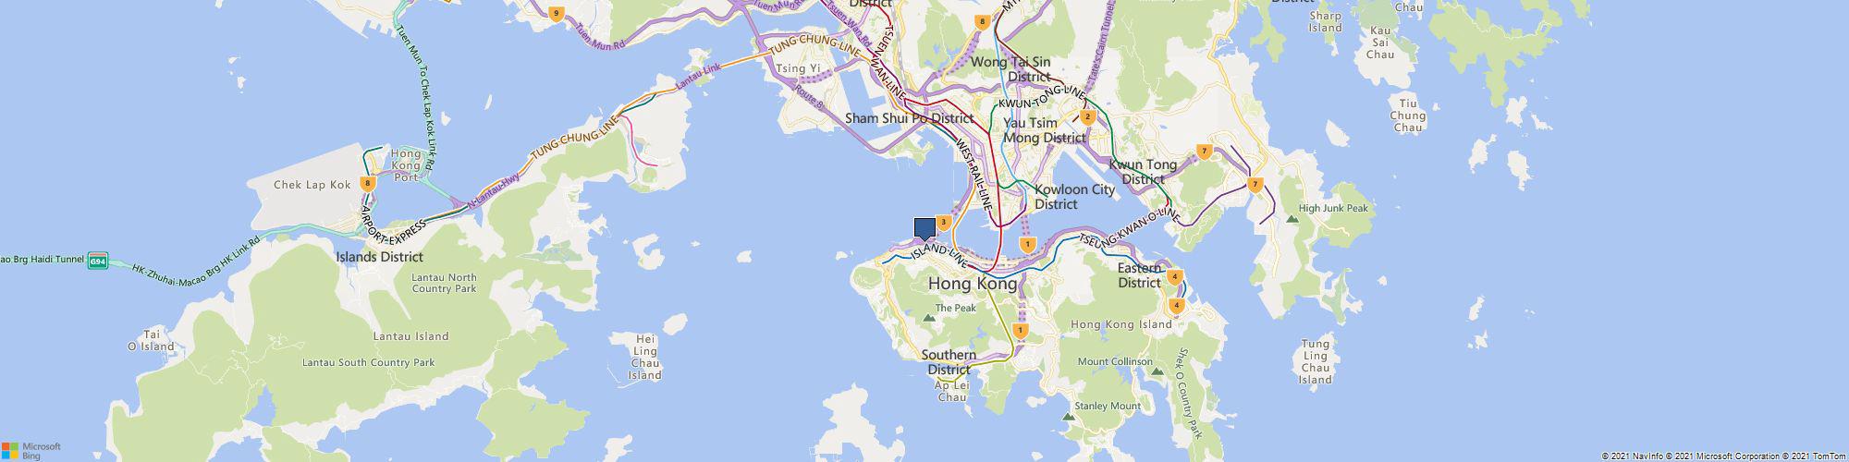Select the Tung Lung Chau Island label
The height and width of the screenshot is (462, 1849).
click(x=1315, y=361)
